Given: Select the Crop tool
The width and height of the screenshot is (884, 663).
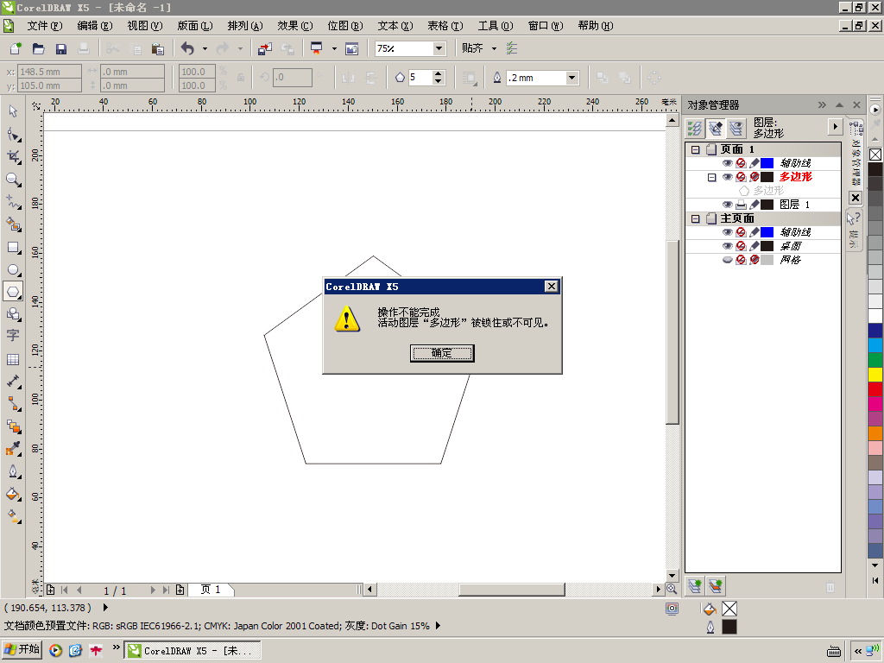Looking at the screenshot, I should tap(13, 157).
